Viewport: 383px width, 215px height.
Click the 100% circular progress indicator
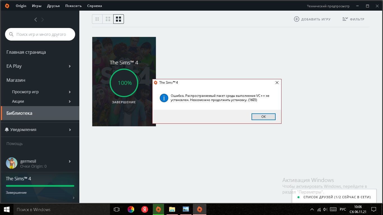click(x=124, y=83)
